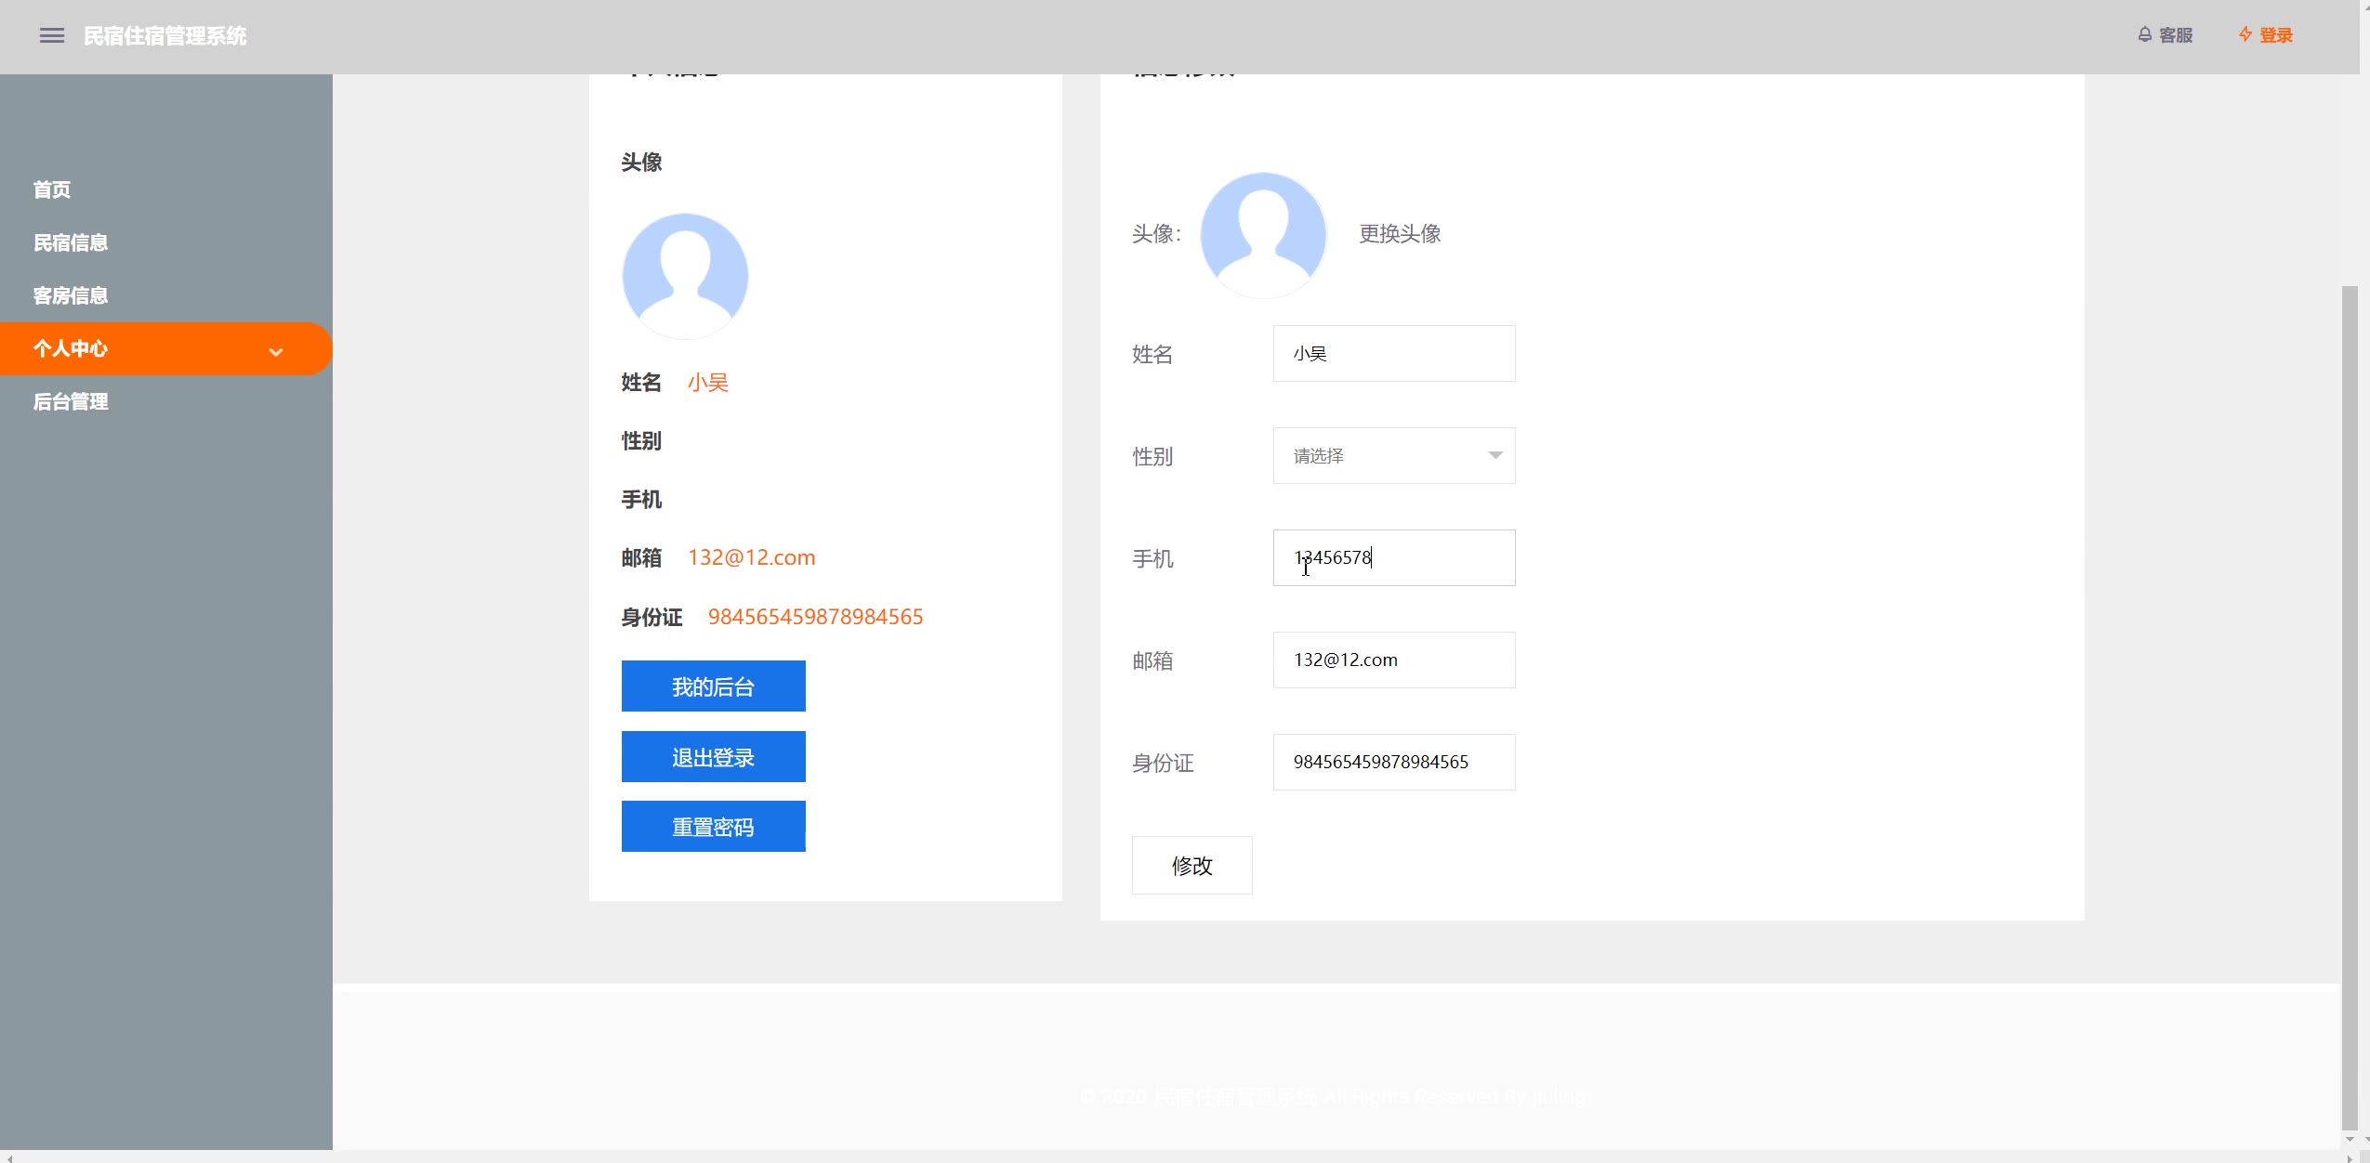Open 首页 in the sidebar
2370x1163 pixels.
click(x=52, y=189)
